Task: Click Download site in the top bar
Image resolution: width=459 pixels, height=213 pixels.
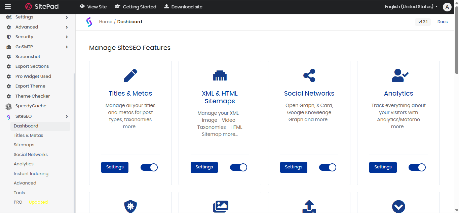Action: [x=183, y=7]
